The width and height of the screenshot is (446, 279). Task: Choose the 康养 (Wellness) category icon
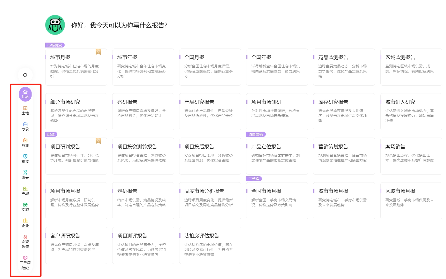[25, 174]
